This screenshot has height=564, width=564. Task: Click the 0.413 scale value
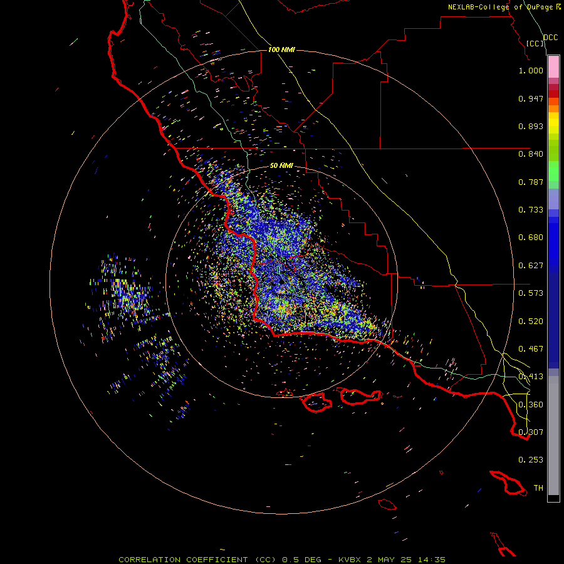[531, 377]
